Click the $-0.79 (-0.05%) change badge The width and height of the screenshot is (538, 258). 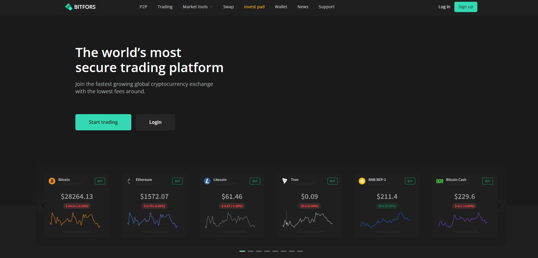pos(154,206)
